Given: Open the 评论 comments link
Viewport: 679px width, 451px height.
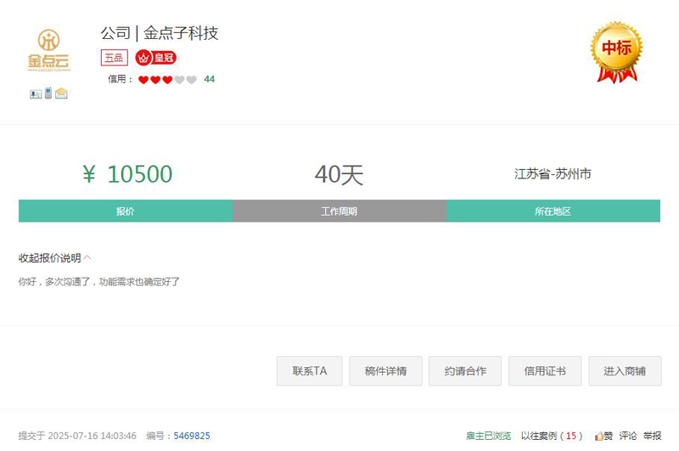Looking at the screenshot, I should point(628,436).
